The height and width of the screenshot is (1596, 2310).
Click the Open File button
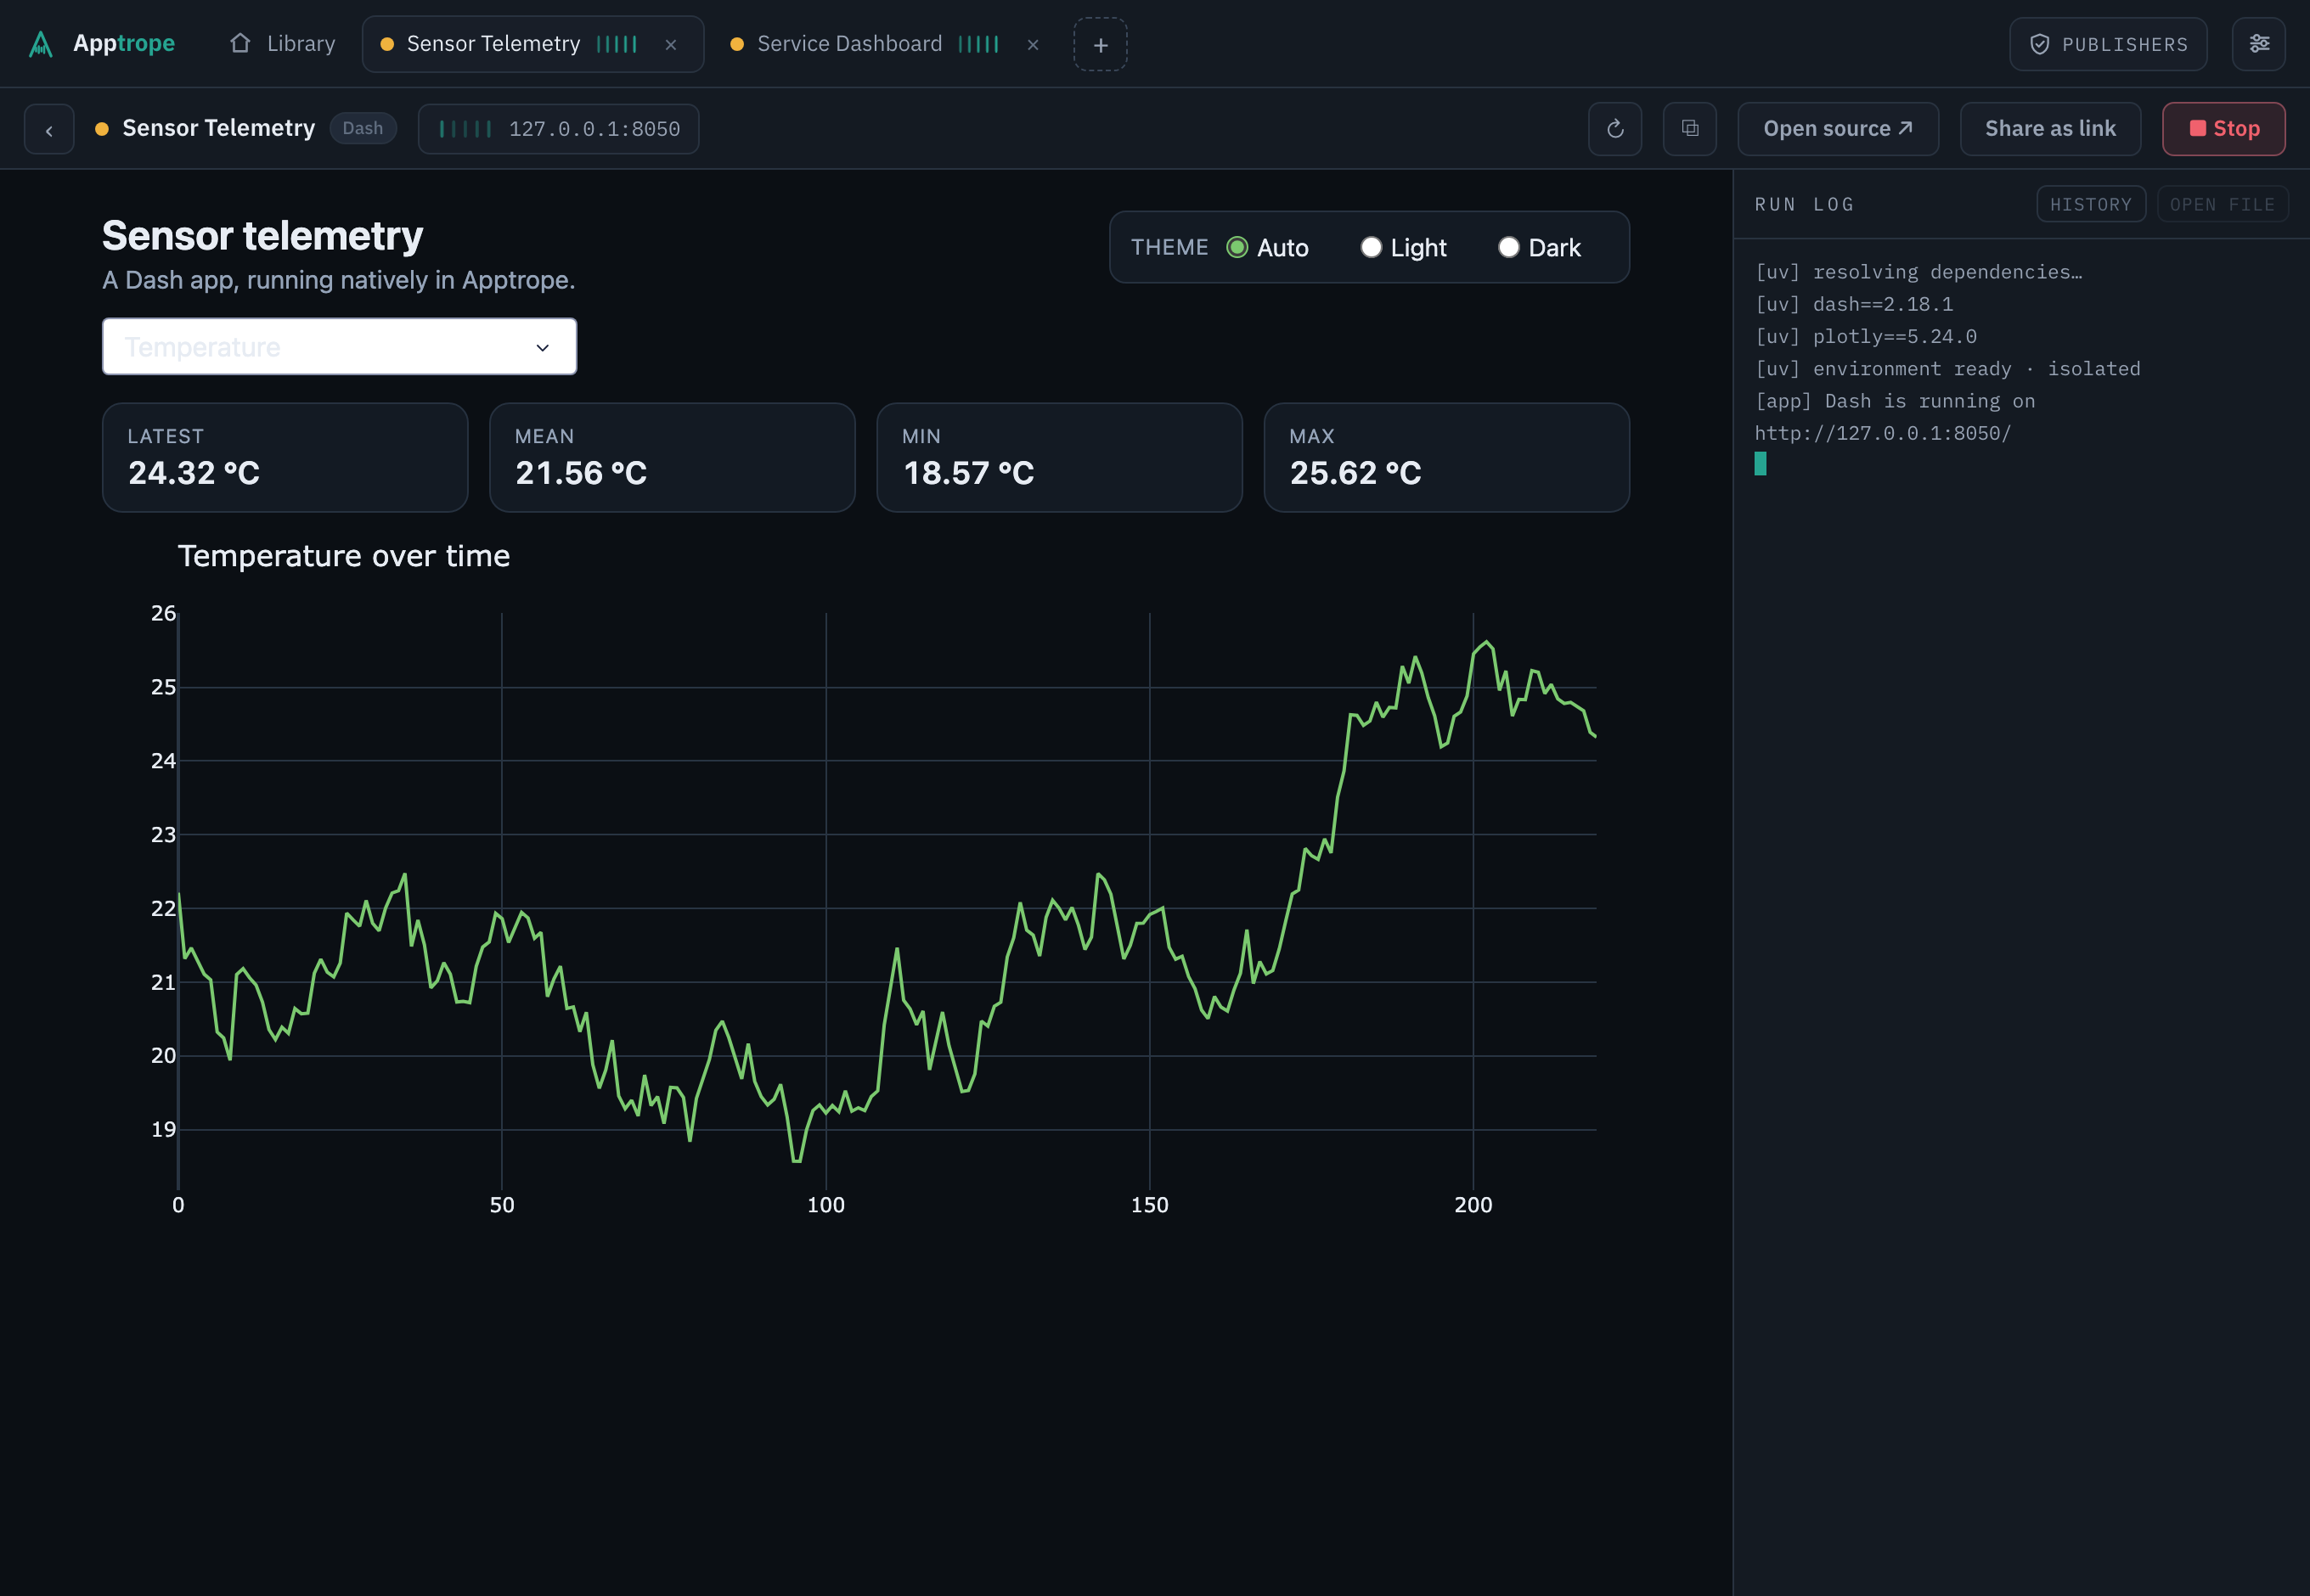coord(2222,204)
